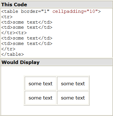
Task: Click empty white area below the rendered table
Action: click(x=57, y=110)
